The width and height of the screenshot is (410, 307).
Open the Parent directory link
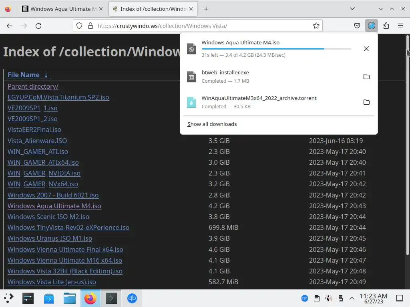tap(33, 86)
